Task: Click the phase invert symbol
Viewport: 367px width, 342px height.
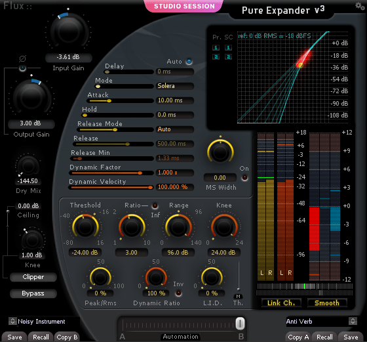Action: coord(22,58)
